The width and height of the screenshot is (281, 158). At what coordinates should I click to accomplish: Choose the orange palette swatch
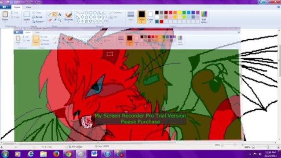(x=175, y=12)
